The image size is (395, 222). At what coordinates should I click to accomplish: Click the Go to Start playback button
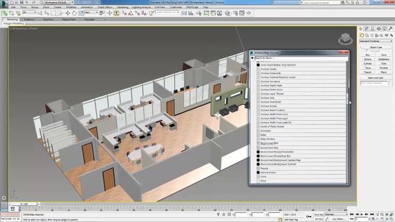click(x=352, y=215)
